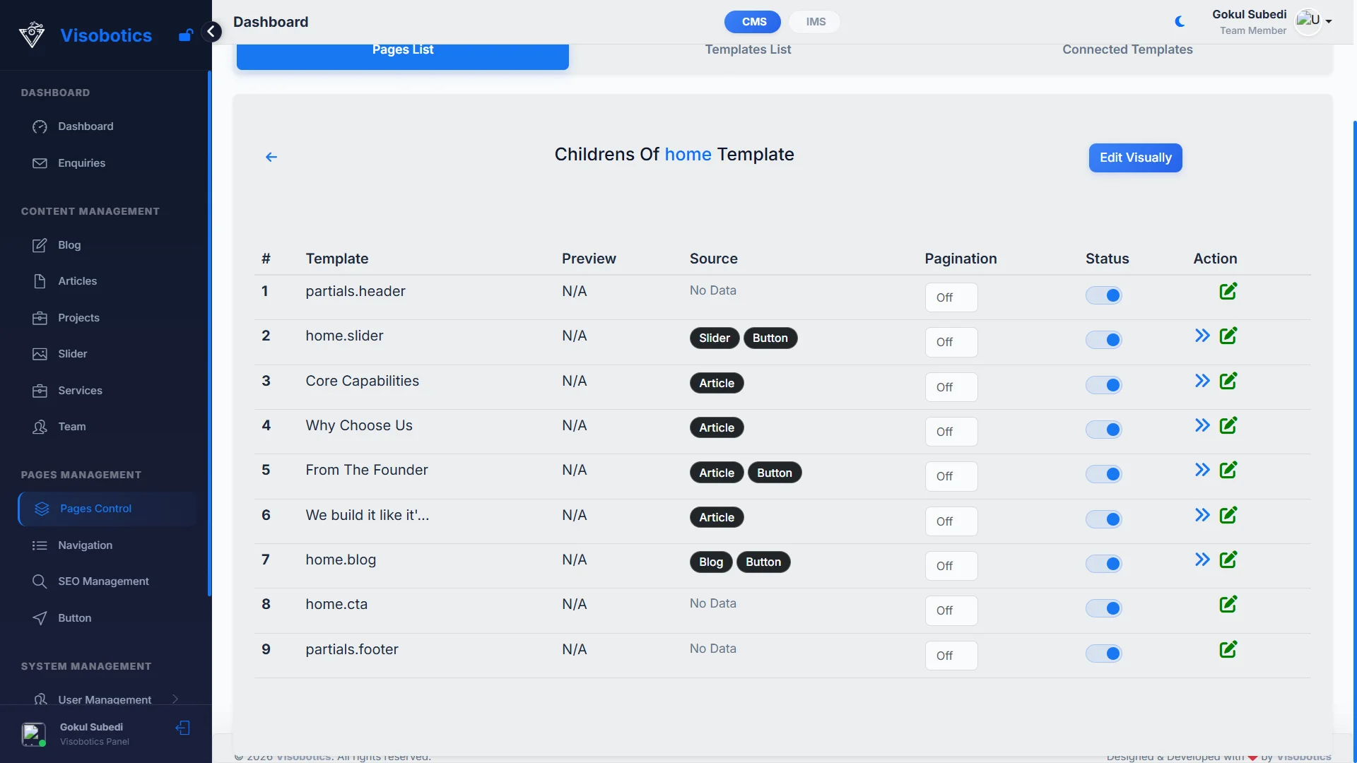Click the edit icon for home.cta row
Screen dimensions: 1357x763
(x=1228, y=604)
